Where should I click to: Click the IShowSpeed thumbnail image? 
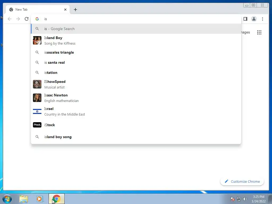point(37,84)
